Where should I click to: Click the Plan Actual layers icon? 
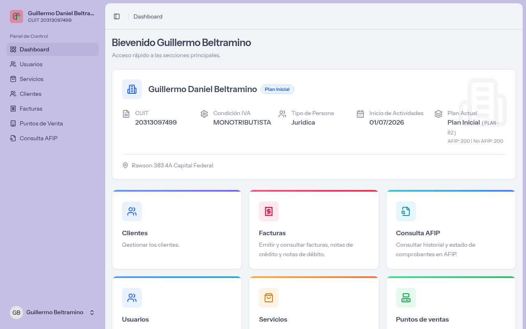pos(438,114)
